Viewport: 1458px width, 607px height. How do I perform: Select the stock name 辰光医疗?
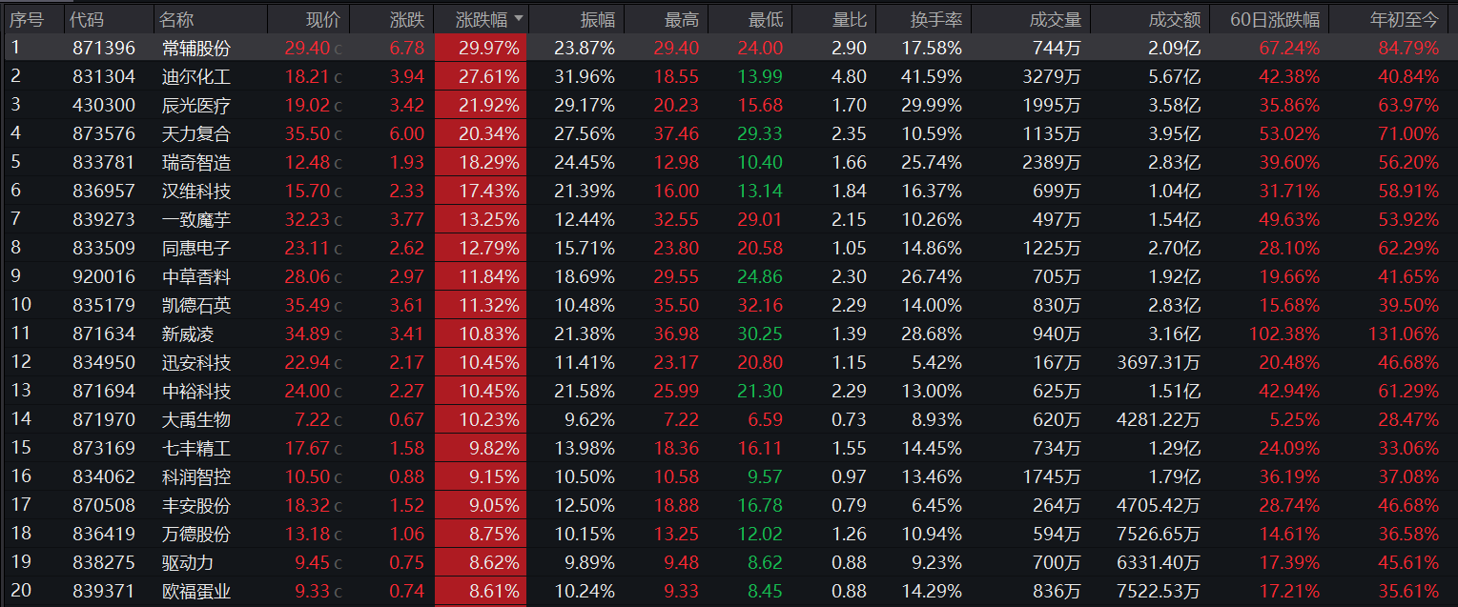(x=195, y=106)
